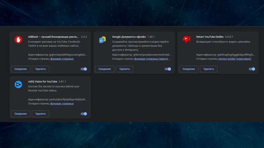The height and width of the screenshot is (148, 264).
Task: Click 'Uncover the secrets to success' description
Action: coord(54,88)
